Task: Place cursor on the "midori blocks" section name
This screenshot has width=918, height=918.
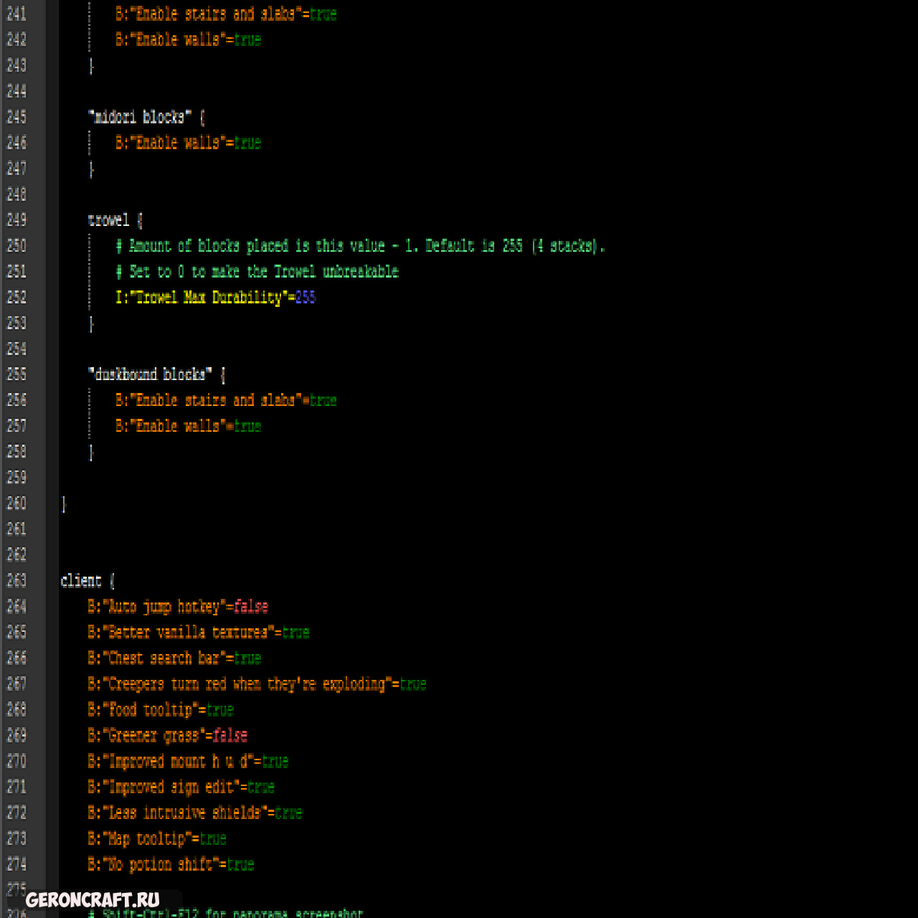Action: 140,117
